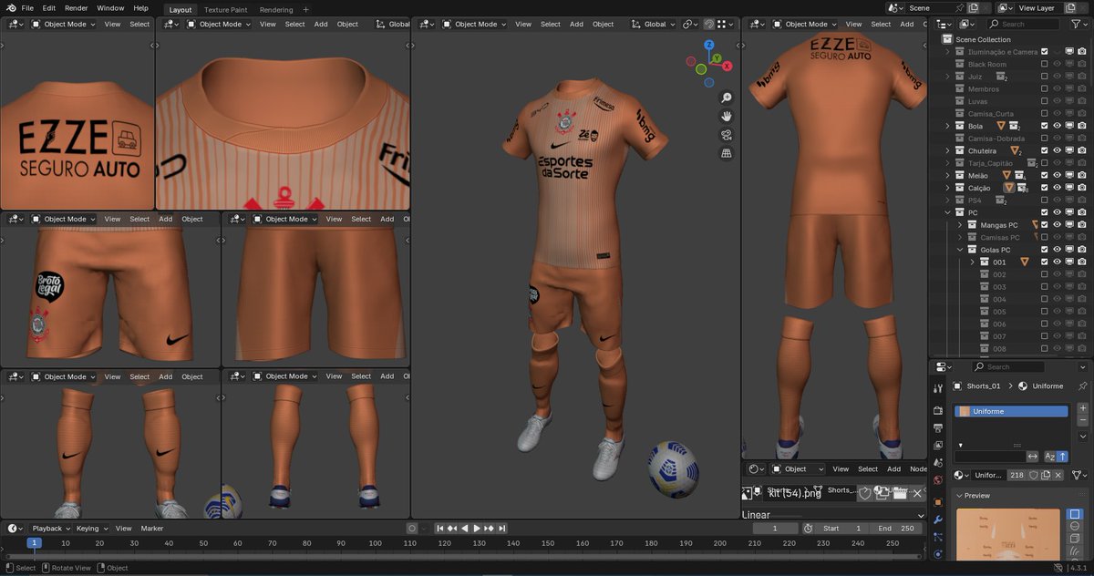
Task: Disable render camera for Calção collection
Action: point(1081,188)
